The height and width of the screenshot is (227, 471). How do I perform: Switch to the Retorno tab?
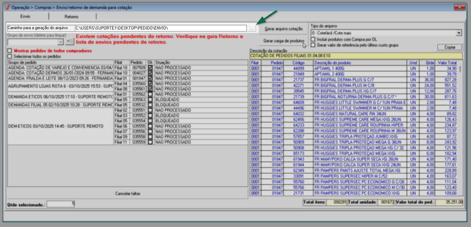coord(71,16)
